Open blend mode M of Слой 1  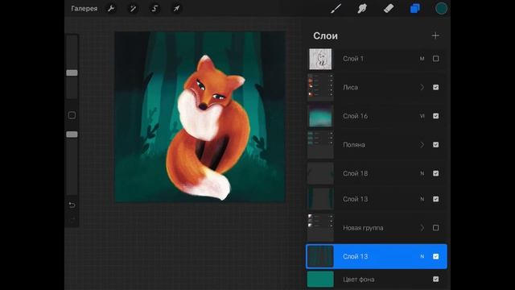[x=422, y=59]
